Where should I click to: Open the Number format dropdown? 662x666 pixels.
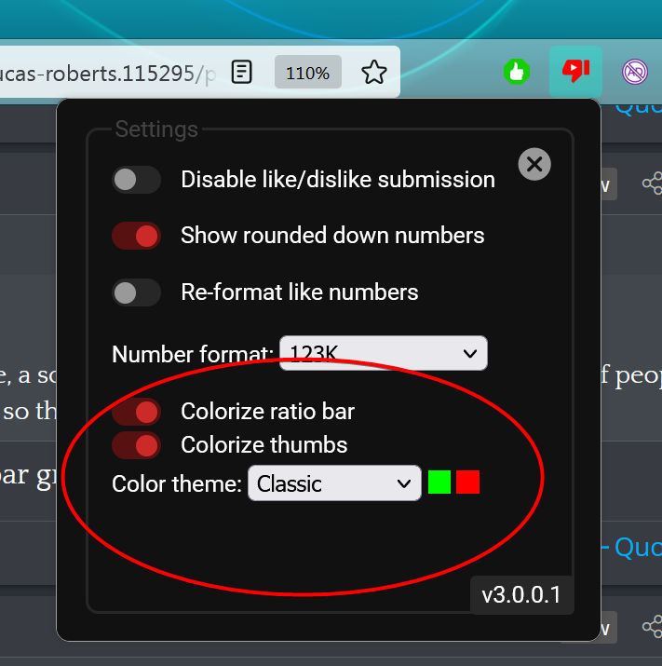384,353
